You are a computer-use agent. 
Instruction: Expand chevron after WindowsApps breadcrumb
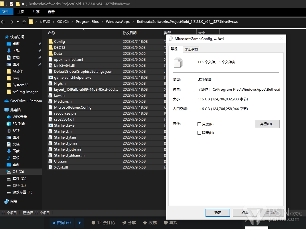[x=133, y=22]
